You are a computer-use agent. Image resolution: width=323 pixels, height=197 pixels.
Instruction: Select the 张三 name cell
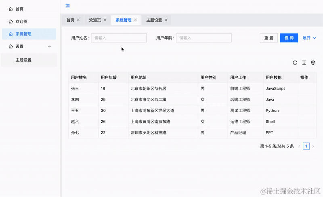click(x=84, y=88)
